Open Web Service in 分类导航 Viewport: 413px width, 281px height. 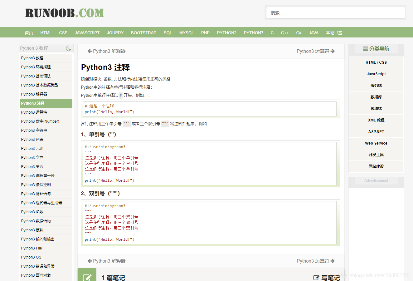pos(376,143)
